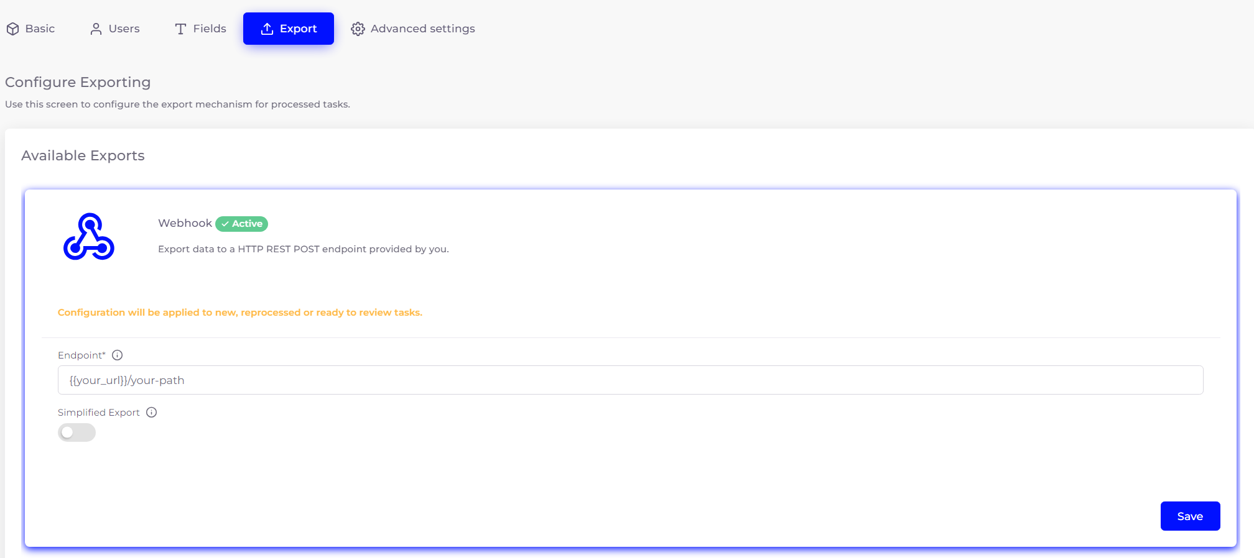Click the info icon beside Endpoint

117,355
